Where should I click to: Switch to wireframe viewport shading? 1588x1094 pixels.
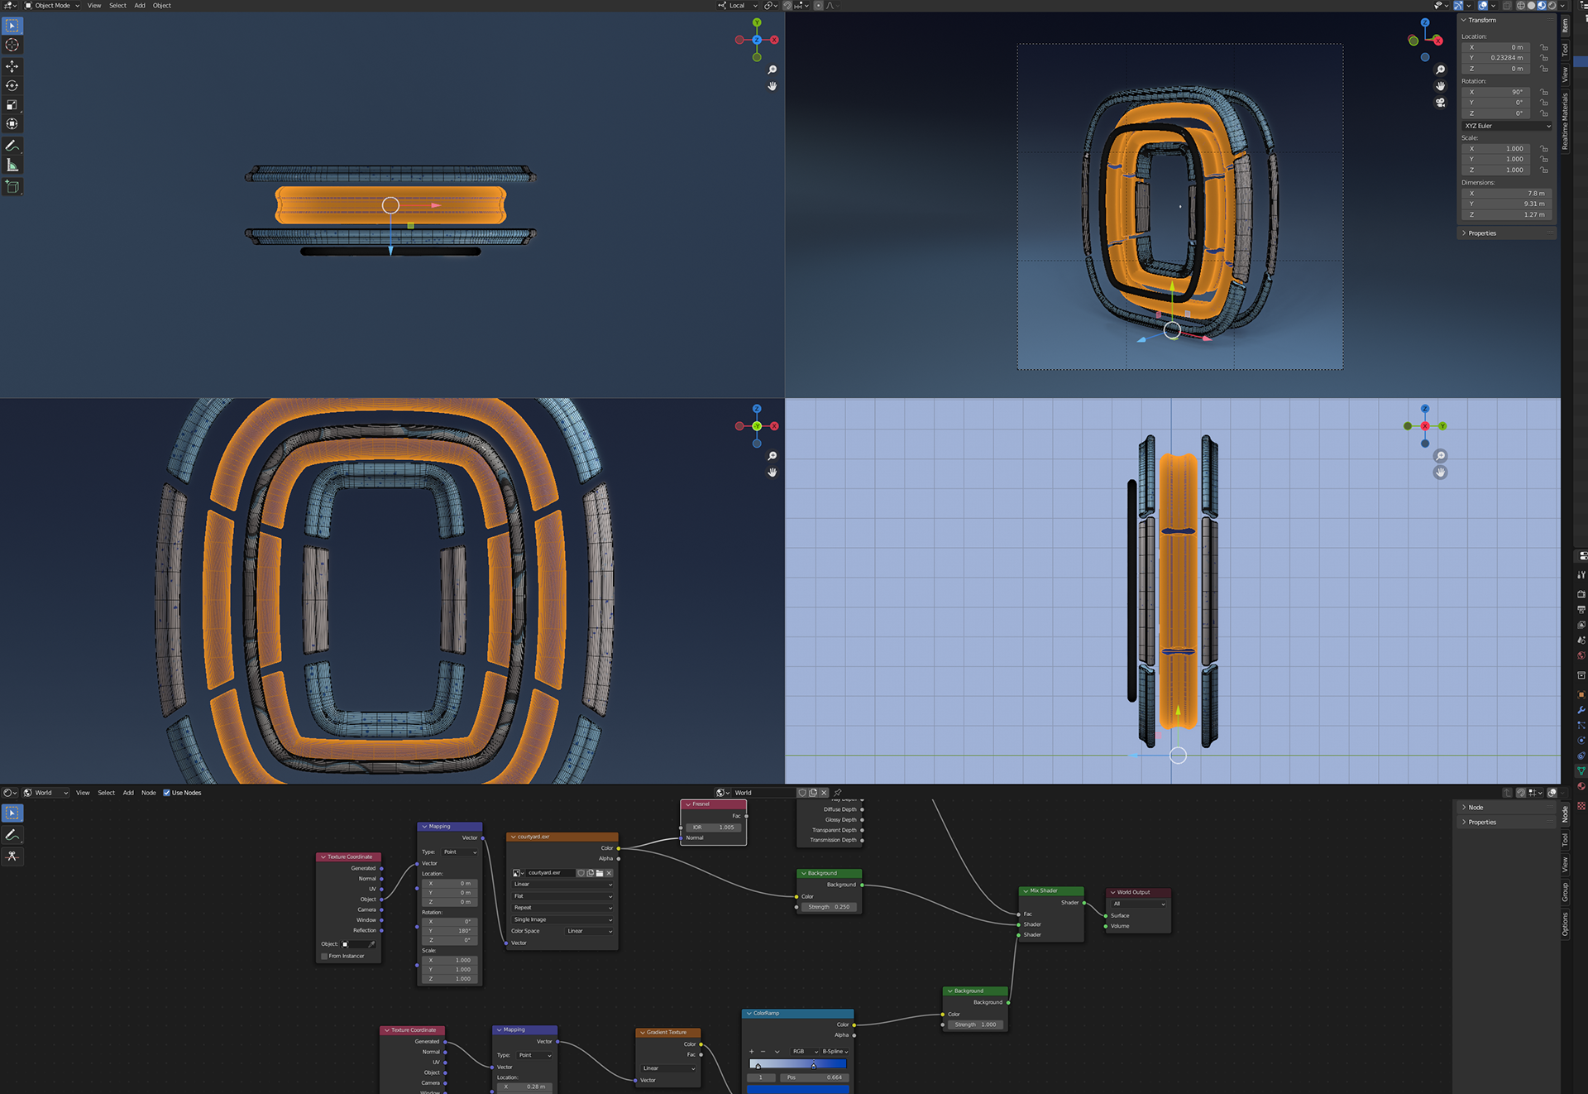1520,6
